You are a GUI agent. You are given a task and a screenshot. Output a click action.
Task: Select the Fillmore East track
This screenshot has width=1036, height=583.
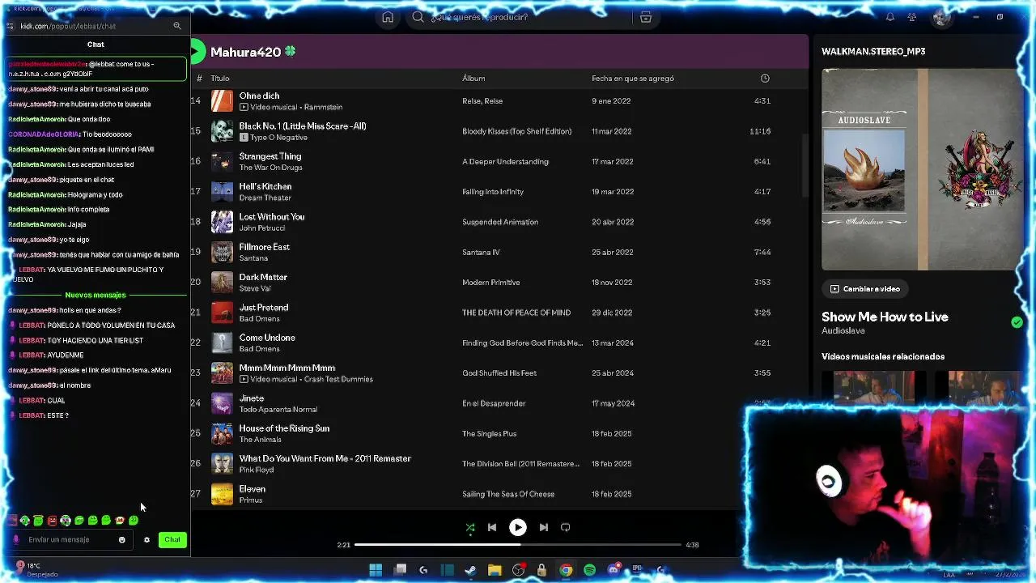pyautogui.click(x=265, y=247)
